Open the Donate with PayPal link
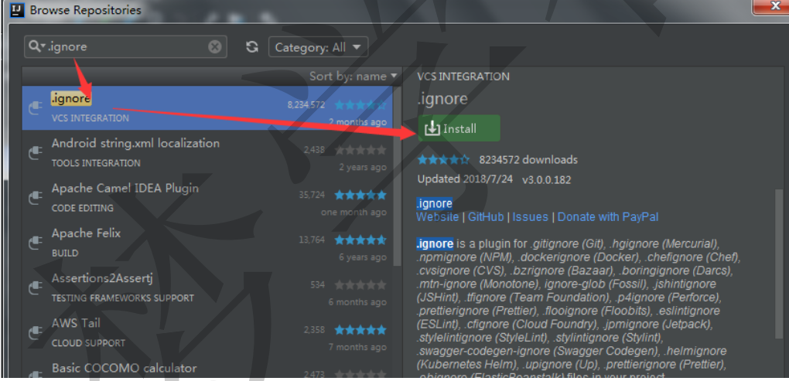The height and width of the screenshot is (381, 789). click(607, 216)
